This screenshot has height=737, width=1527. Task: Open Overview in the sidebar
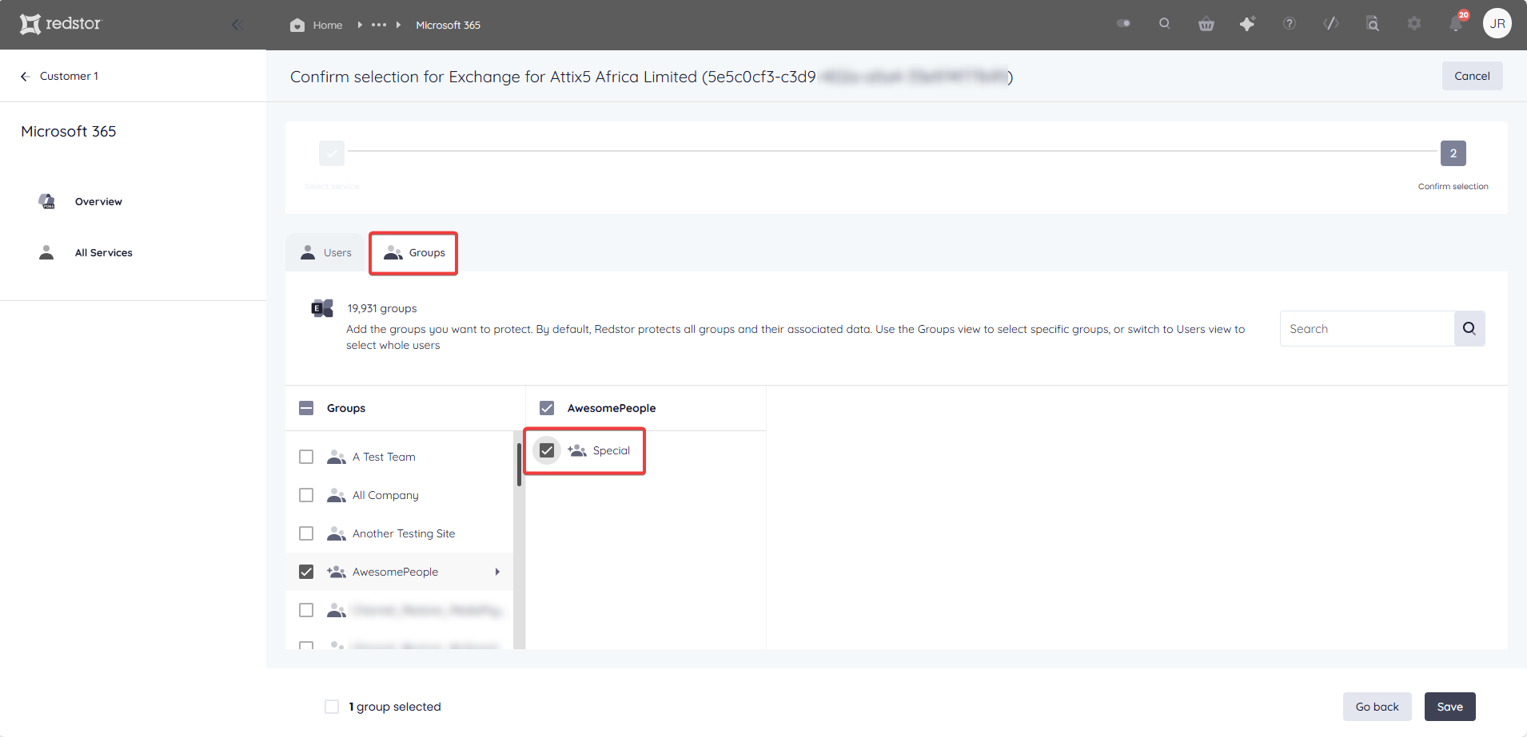point(98,202)
